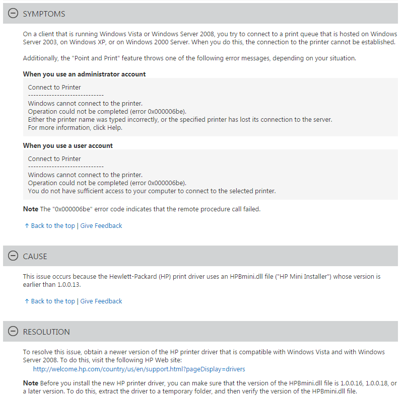This screenshot has height=400, width=403.
Task: Click the up arrow icon below Symptoms note
Action: coord(27,226)
